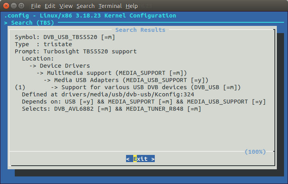Open the View menu
The image size is (288, 184).
66,6
